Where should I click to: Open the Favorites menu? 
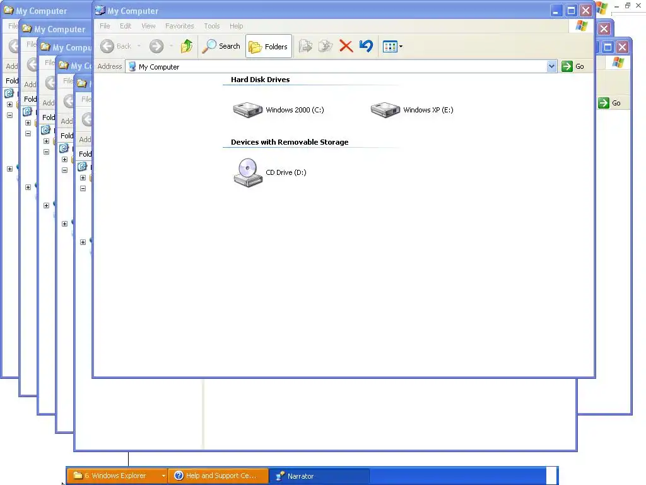[x=179, y=26]
